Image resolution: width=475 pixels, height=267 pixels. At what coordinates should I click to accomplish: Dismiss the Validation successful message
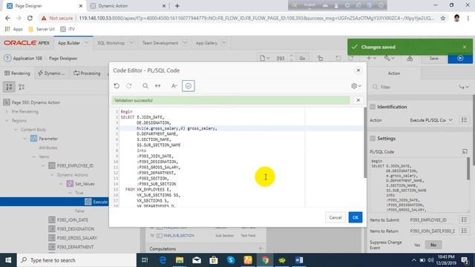358,100
